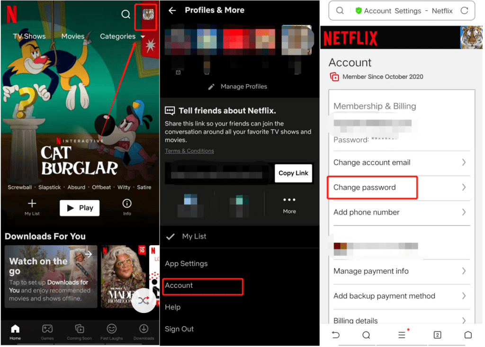This screenshot has height=347, width=485.
Task: Tap the Satire genre tag
Action: 144,187
